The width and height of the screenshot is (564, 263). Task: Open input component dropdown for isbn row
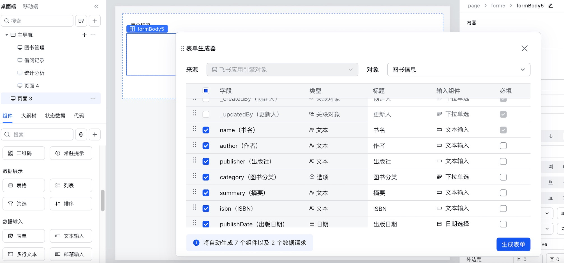(453, 208)
